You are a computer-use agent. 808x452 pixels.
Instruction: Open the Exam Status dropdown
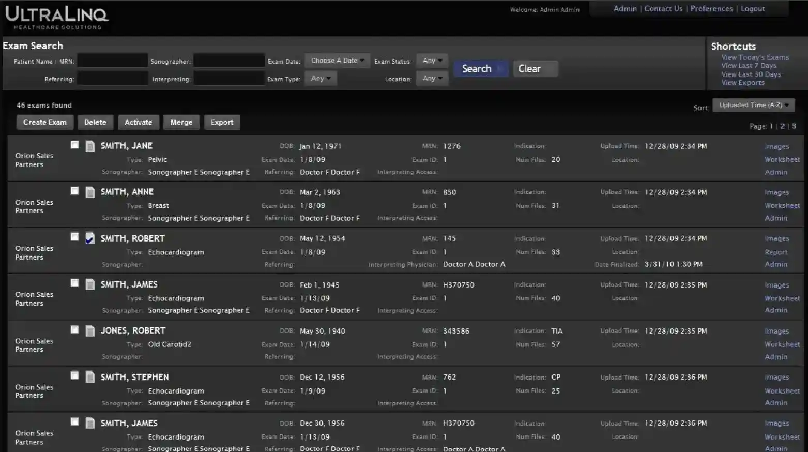tap(432, 61)
